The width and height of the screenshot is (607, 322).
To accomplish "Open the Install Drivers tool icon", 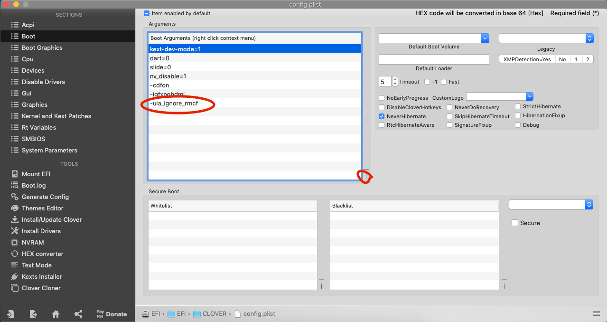I will pyautogui.click(x=15, y=231).
